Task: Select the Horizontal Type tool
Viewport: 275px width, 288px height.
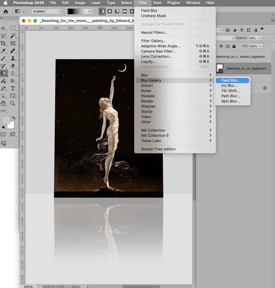Action: pos(13,88)
